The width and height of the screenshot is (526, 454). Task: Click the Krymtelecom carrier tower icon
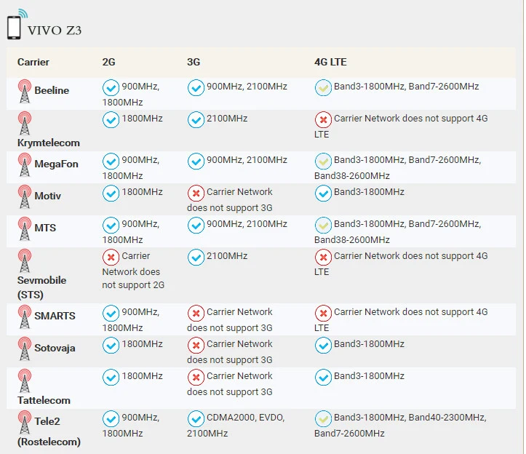click(x=25, y=123)
